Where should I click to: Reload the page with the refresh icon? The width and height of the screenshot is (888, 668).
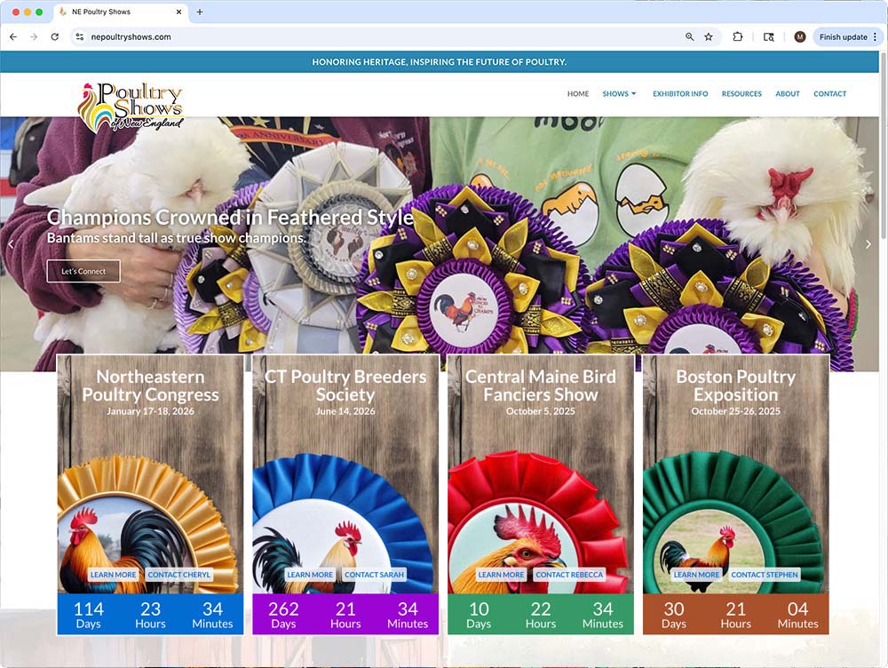55,37
